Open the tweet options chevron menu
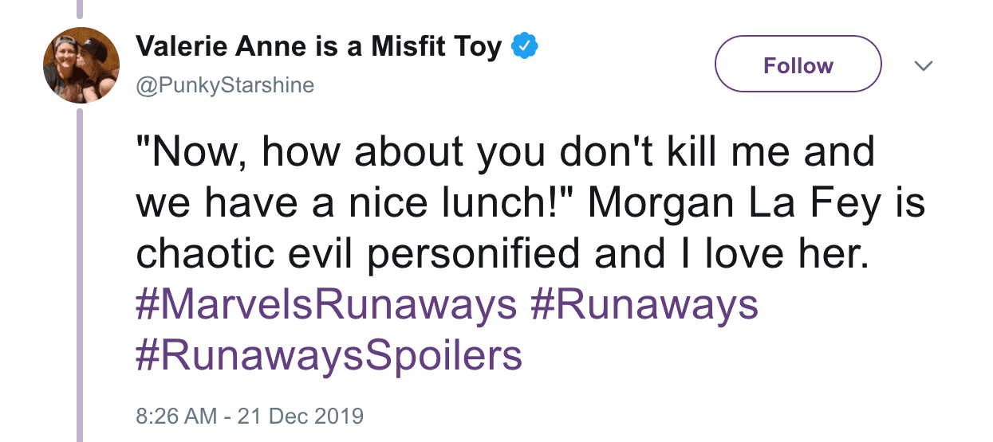This screenshot has height=442, width=993. tap(923, 65)
